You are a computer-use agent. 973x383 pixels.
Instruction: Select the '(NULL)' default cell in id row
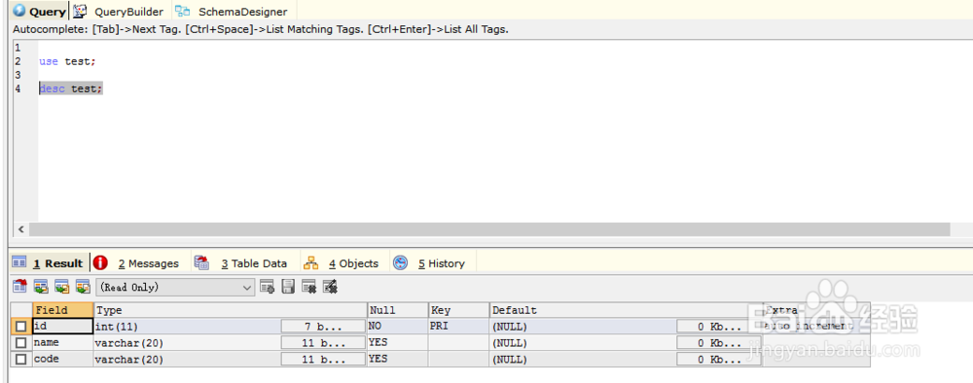click(x=583, y=326)
